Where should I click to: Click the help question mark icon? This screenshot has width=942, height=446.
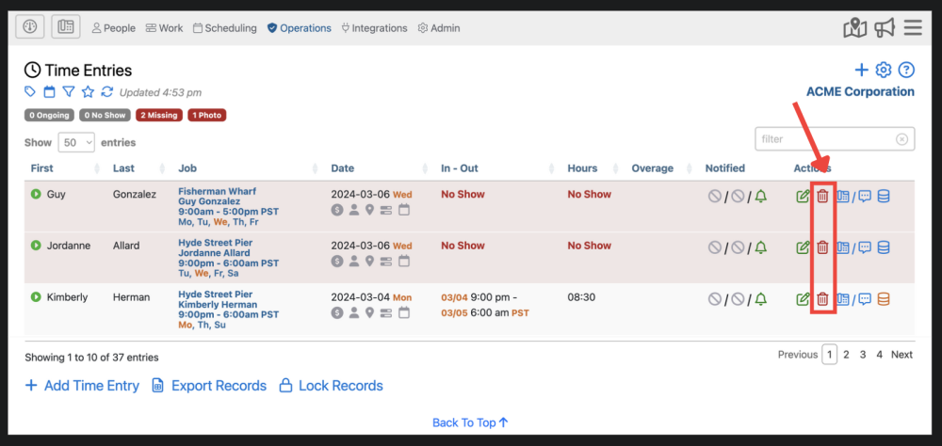(x=906, y=71)
